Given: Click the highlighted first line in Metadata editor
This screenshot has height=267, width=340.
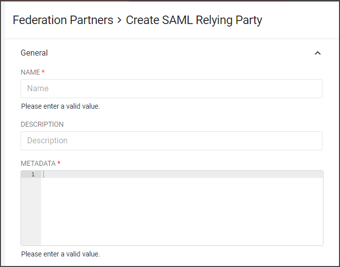Looking at the screenshot, I should [182, 174].
